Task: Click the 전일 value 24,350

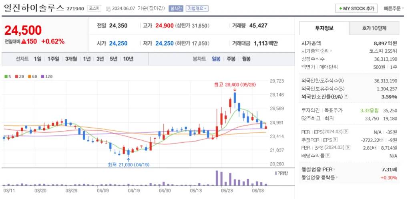Action: [x=118, y=26]
